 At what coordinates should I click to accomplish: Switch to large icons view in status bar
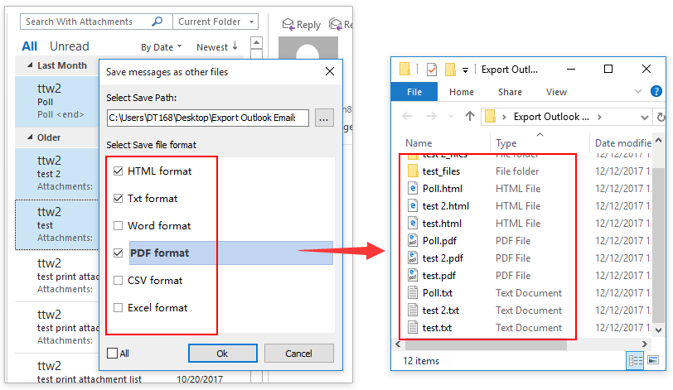pyautogui.click(x=654, y=360)
